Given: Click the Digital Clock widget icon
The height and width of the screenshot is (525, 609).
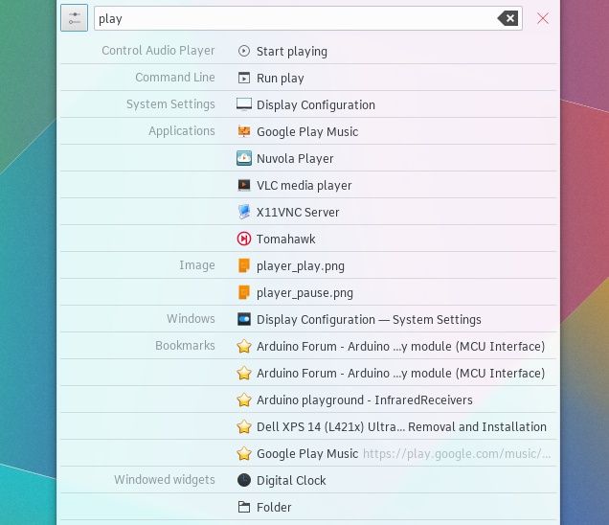Looking at the screenshot, I should [x=244, y=480].
